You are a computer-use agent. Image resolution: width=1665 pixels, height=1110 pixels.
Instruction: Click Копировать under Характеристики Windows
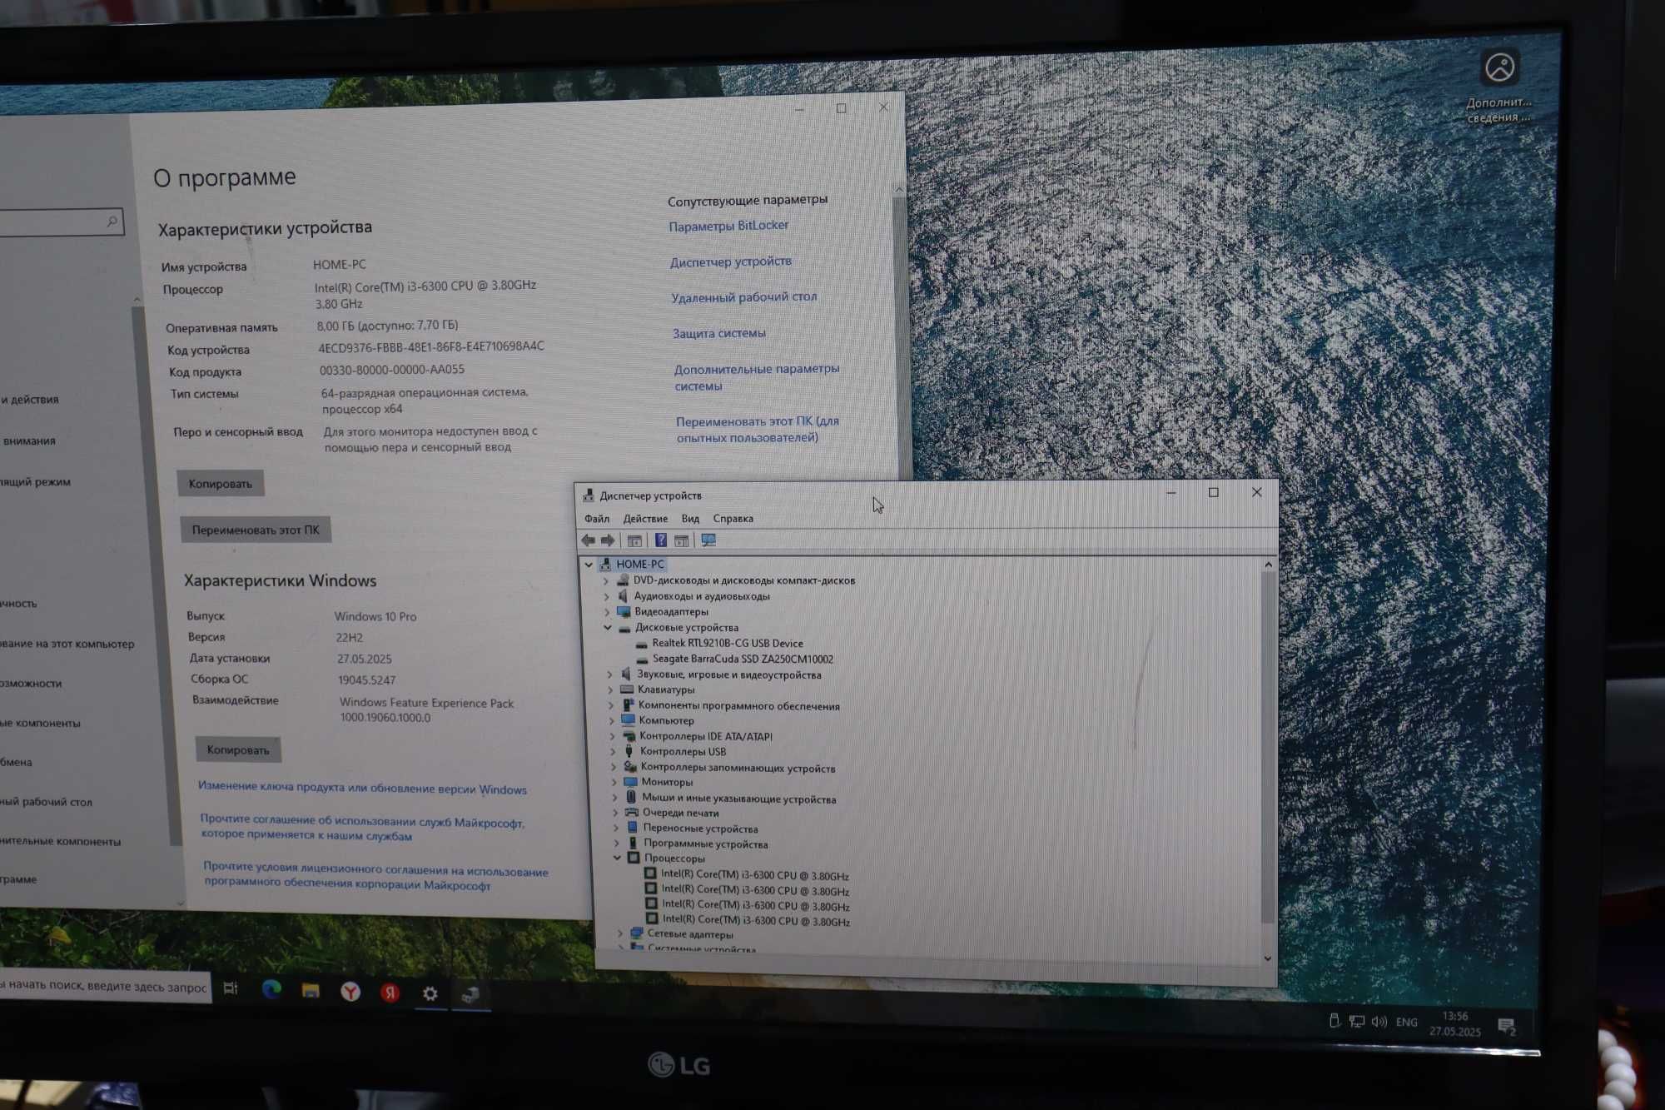pos(238,749)
